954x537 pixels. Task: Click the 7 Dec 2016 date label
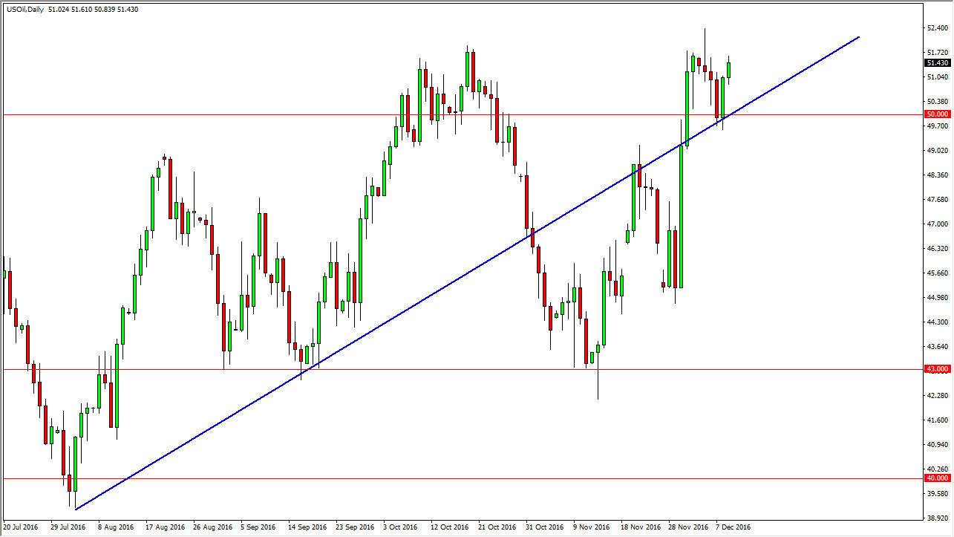(x=734, y=528)
